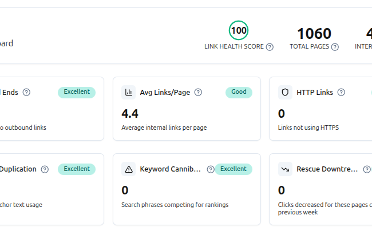Click the Excellent badge on Dead Ends card
372x231 pixels.
pos(77,93)
